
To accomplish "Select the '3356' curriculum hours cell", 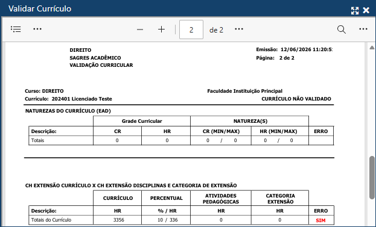I will click(x=118, y=220).
